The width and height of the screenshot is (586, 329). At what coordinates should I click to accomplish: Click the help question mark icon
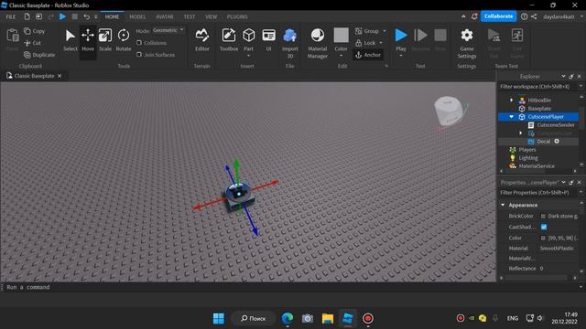click(524, 16)
